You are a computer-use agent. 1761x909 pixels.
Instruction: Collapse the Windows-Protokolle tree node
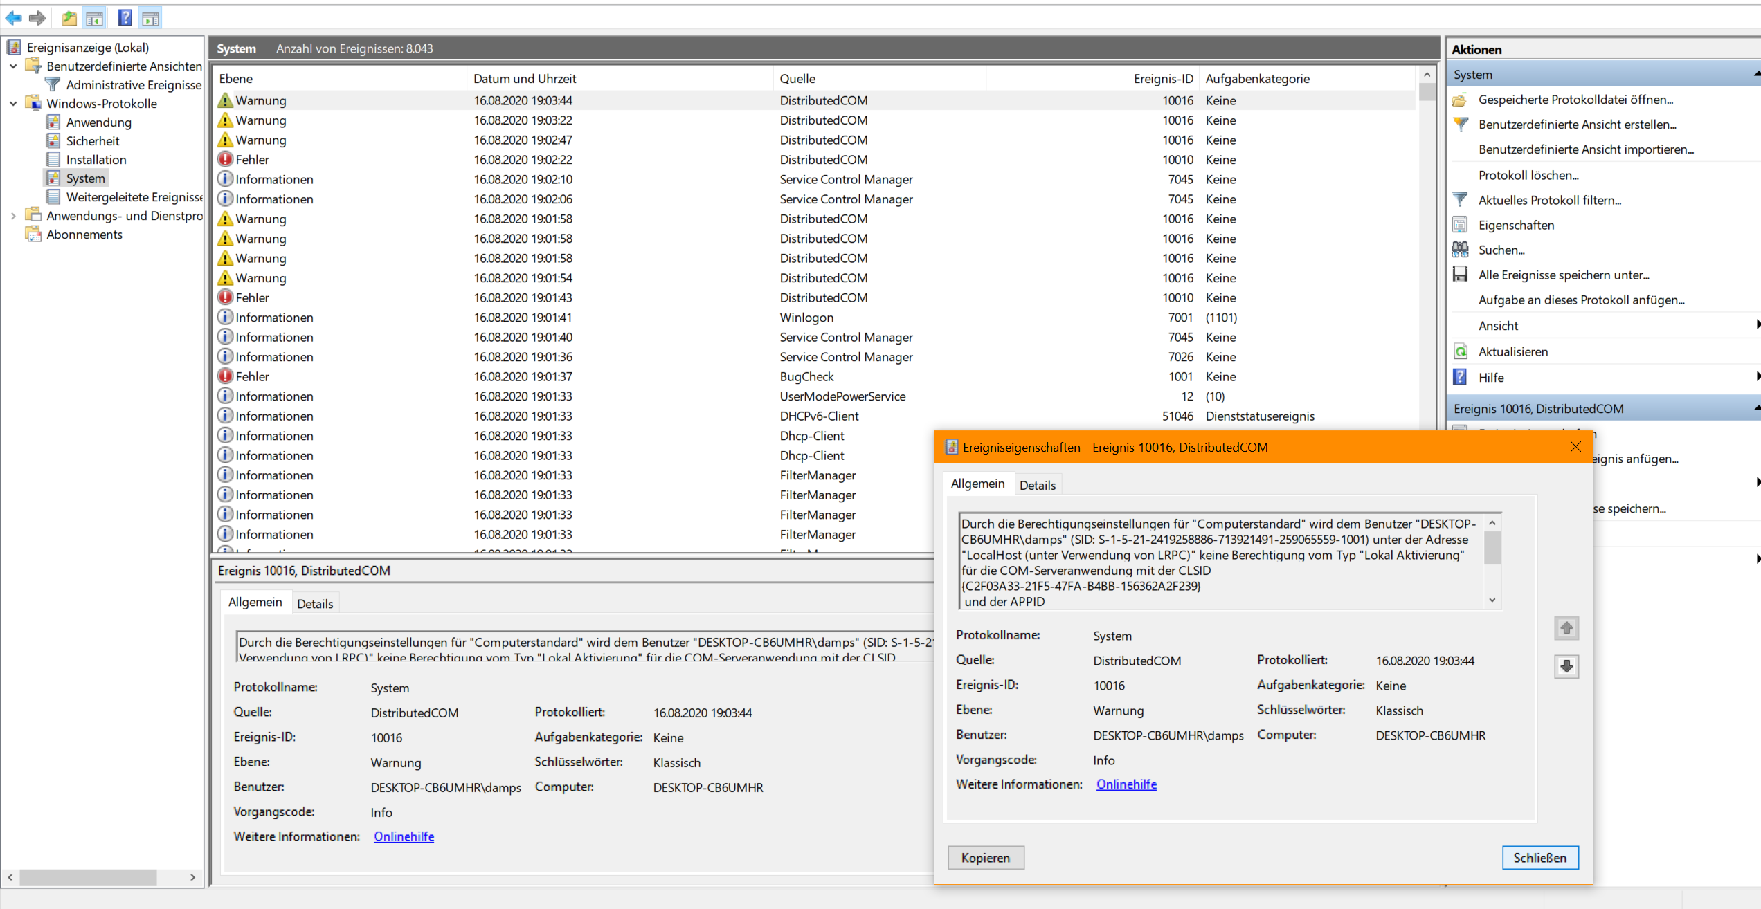[13, 104]
